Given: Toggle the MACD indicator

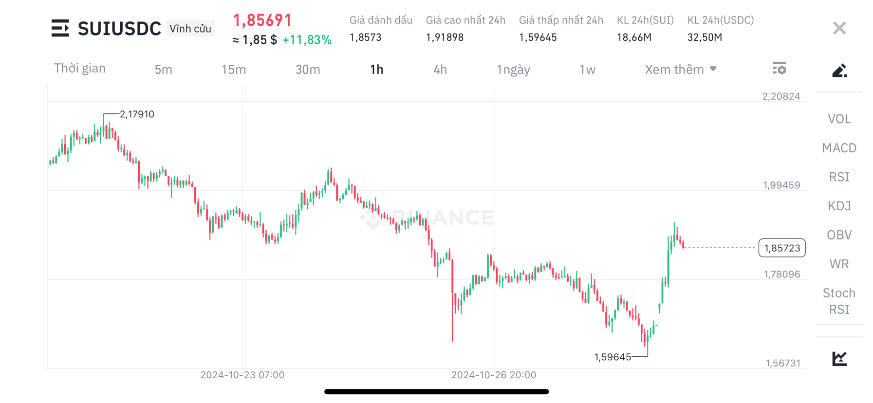Looking at the screenshot, I should tap(839, 147).
